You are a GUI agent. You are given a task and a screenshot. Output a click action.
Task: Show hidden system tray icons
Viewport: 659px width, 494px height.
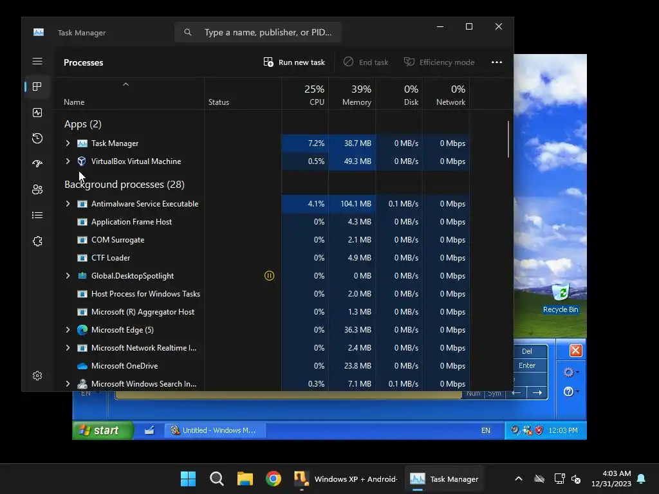tap(519, 479)
